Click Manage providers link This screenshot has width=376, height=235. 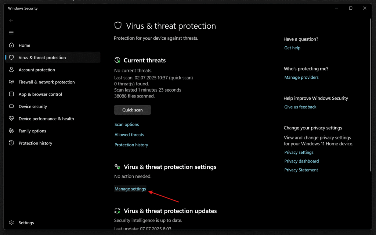click(x=301, y=78)
